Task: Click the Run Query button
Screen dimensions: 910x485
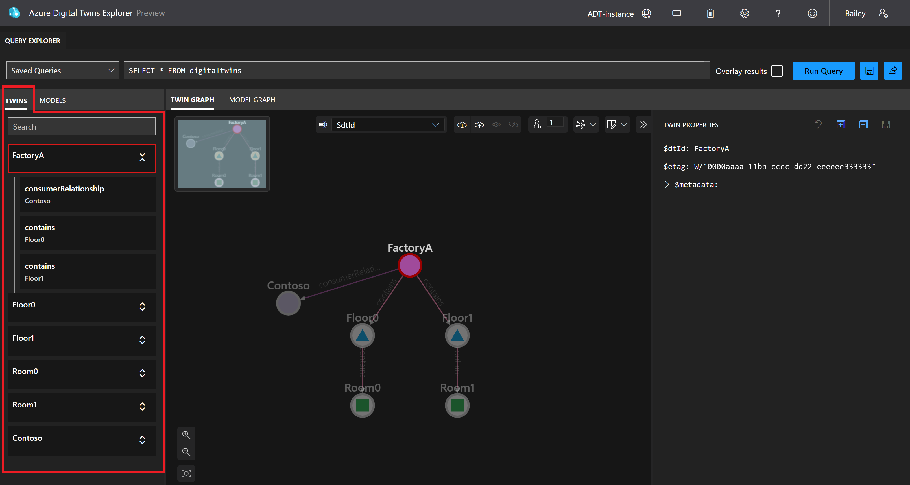Action: [823, 71]
